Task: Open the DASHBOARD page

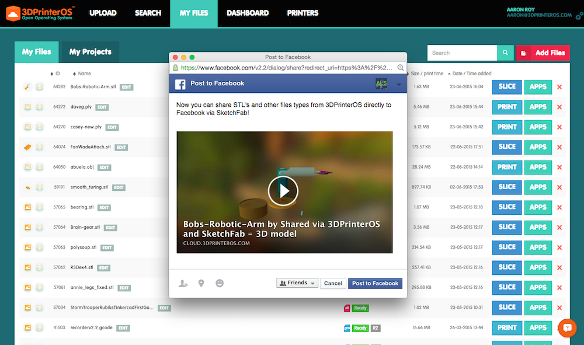Action: (248, 13)
